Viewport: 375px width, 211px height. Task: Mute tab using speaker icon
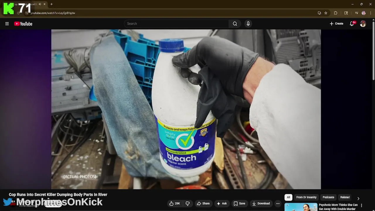40,4
